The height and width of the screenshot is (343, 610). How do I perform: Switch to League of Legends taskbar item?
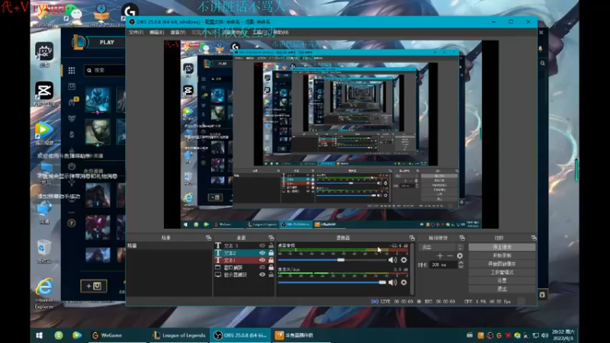pyautogui.click(x=179, y=335)
